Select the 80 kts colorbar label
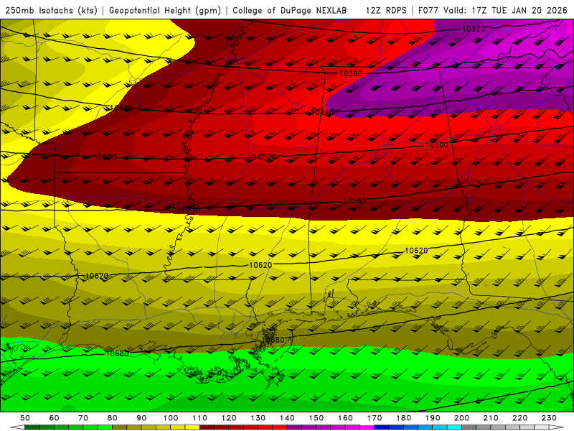This screenshot has width=574, height=431. click(x=112, y=418)
